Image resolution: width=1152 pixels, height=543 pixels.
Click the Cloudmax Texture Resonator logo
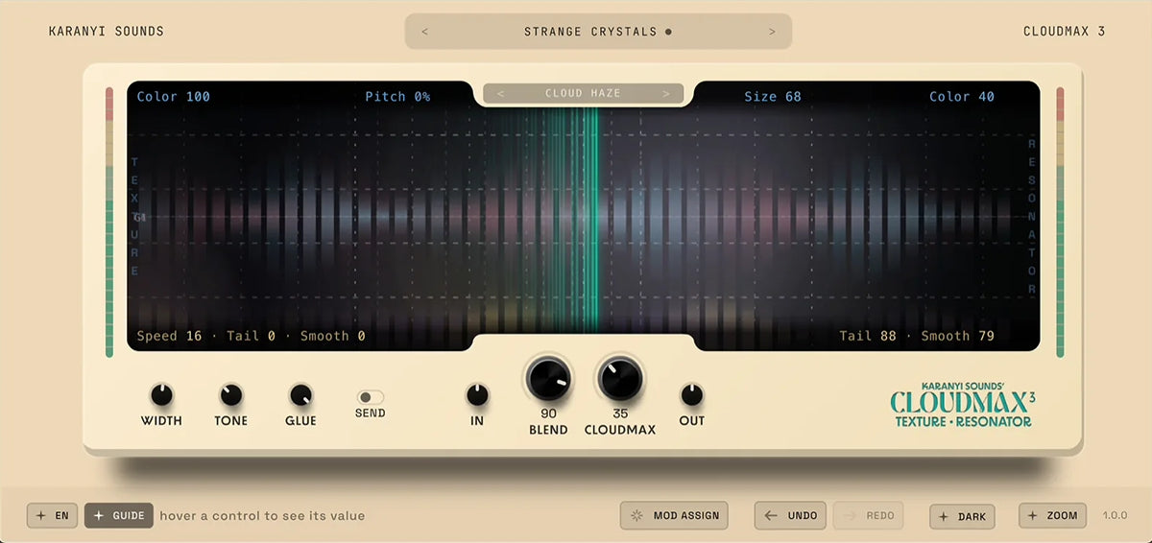point(963,405)
